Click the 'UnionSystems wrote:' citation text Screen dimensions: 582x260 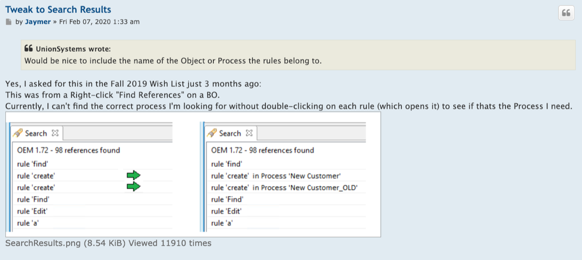pyautogui.click(x=73, y=49)
